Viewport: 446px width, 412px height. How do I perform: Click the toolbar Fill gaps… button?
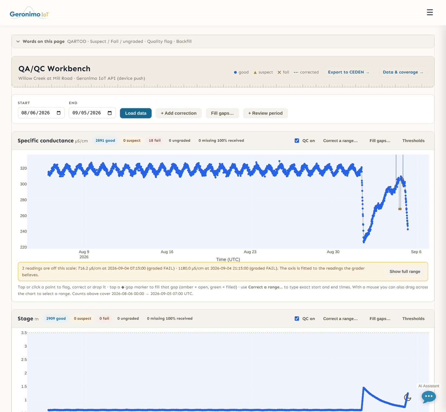click(x=222, y=113)
